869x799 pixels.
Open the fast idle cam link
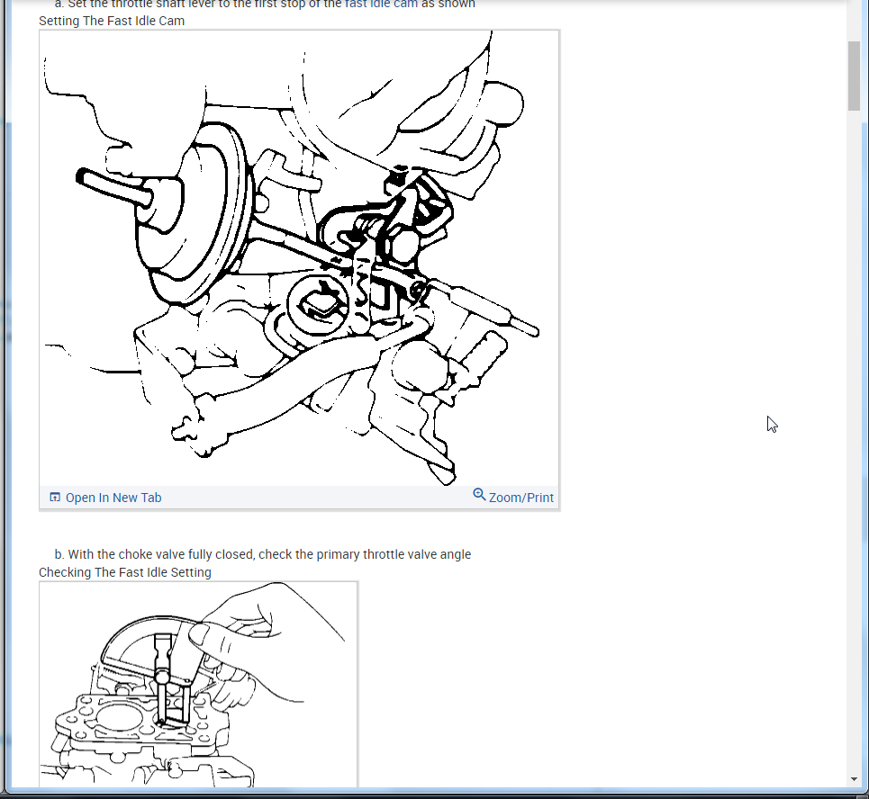381,4
